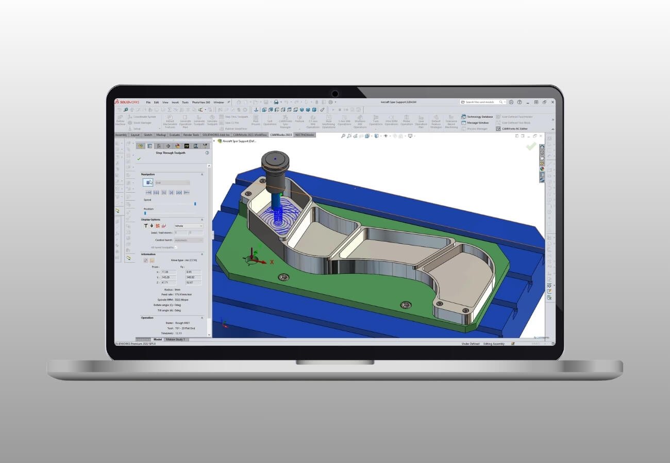
Task: Open the Tools menu
Action: pos(186,102)
